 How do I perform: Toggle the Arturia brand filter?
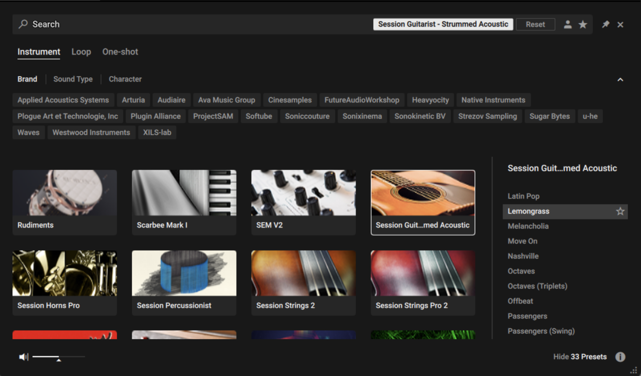click(133, 100)
